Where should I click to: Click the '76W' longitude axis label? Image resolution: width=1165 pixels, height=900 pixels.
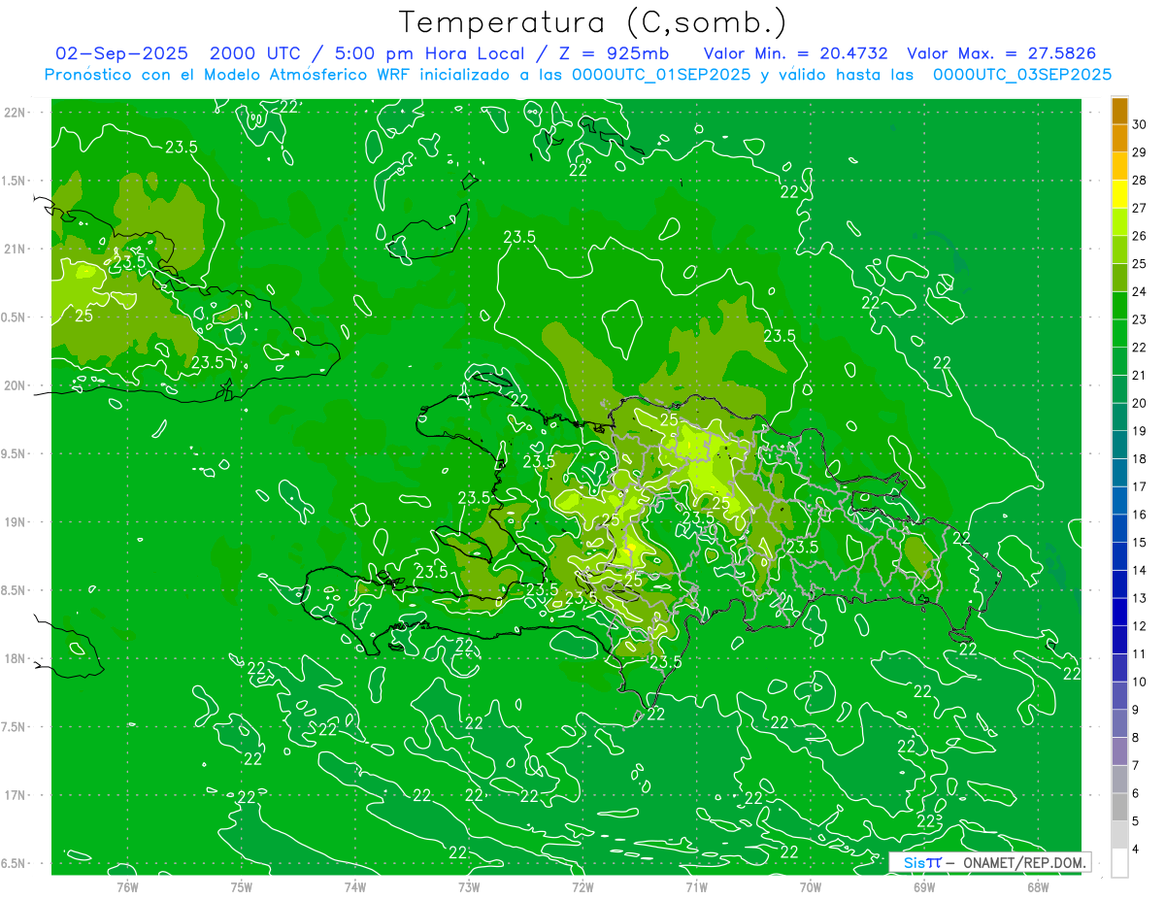128,886
